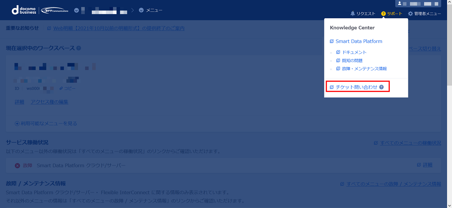Click icon beside 故障・メンテナンス情報 popup entry
Viewport: 452px width, 208px height.
pyautogui.click(x=338, y=69)
